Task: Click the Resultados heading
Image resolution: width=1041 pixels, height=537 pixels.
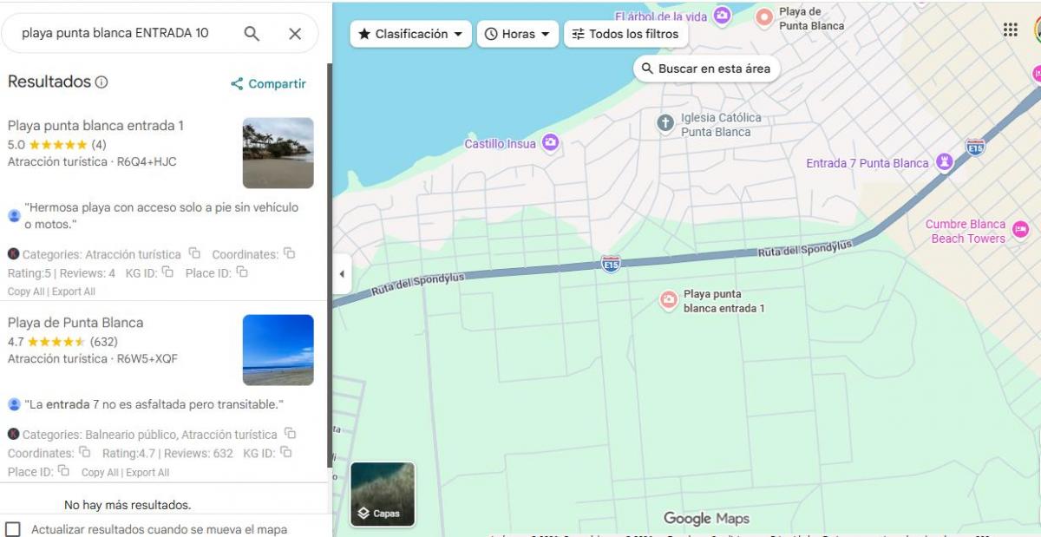Action: tap(49, 82)
